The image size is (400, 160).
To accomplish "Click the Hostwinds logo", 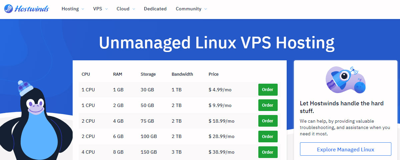I will pos(27,9).
